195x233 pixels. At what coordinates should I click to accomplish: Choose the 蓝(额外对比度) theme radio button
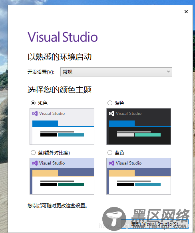[33, 153]
